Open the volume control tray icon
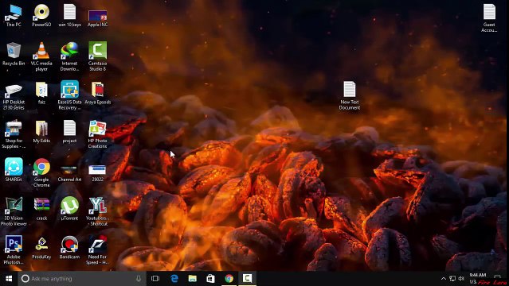This screenshot has height=286, width=509. (461, 279)
